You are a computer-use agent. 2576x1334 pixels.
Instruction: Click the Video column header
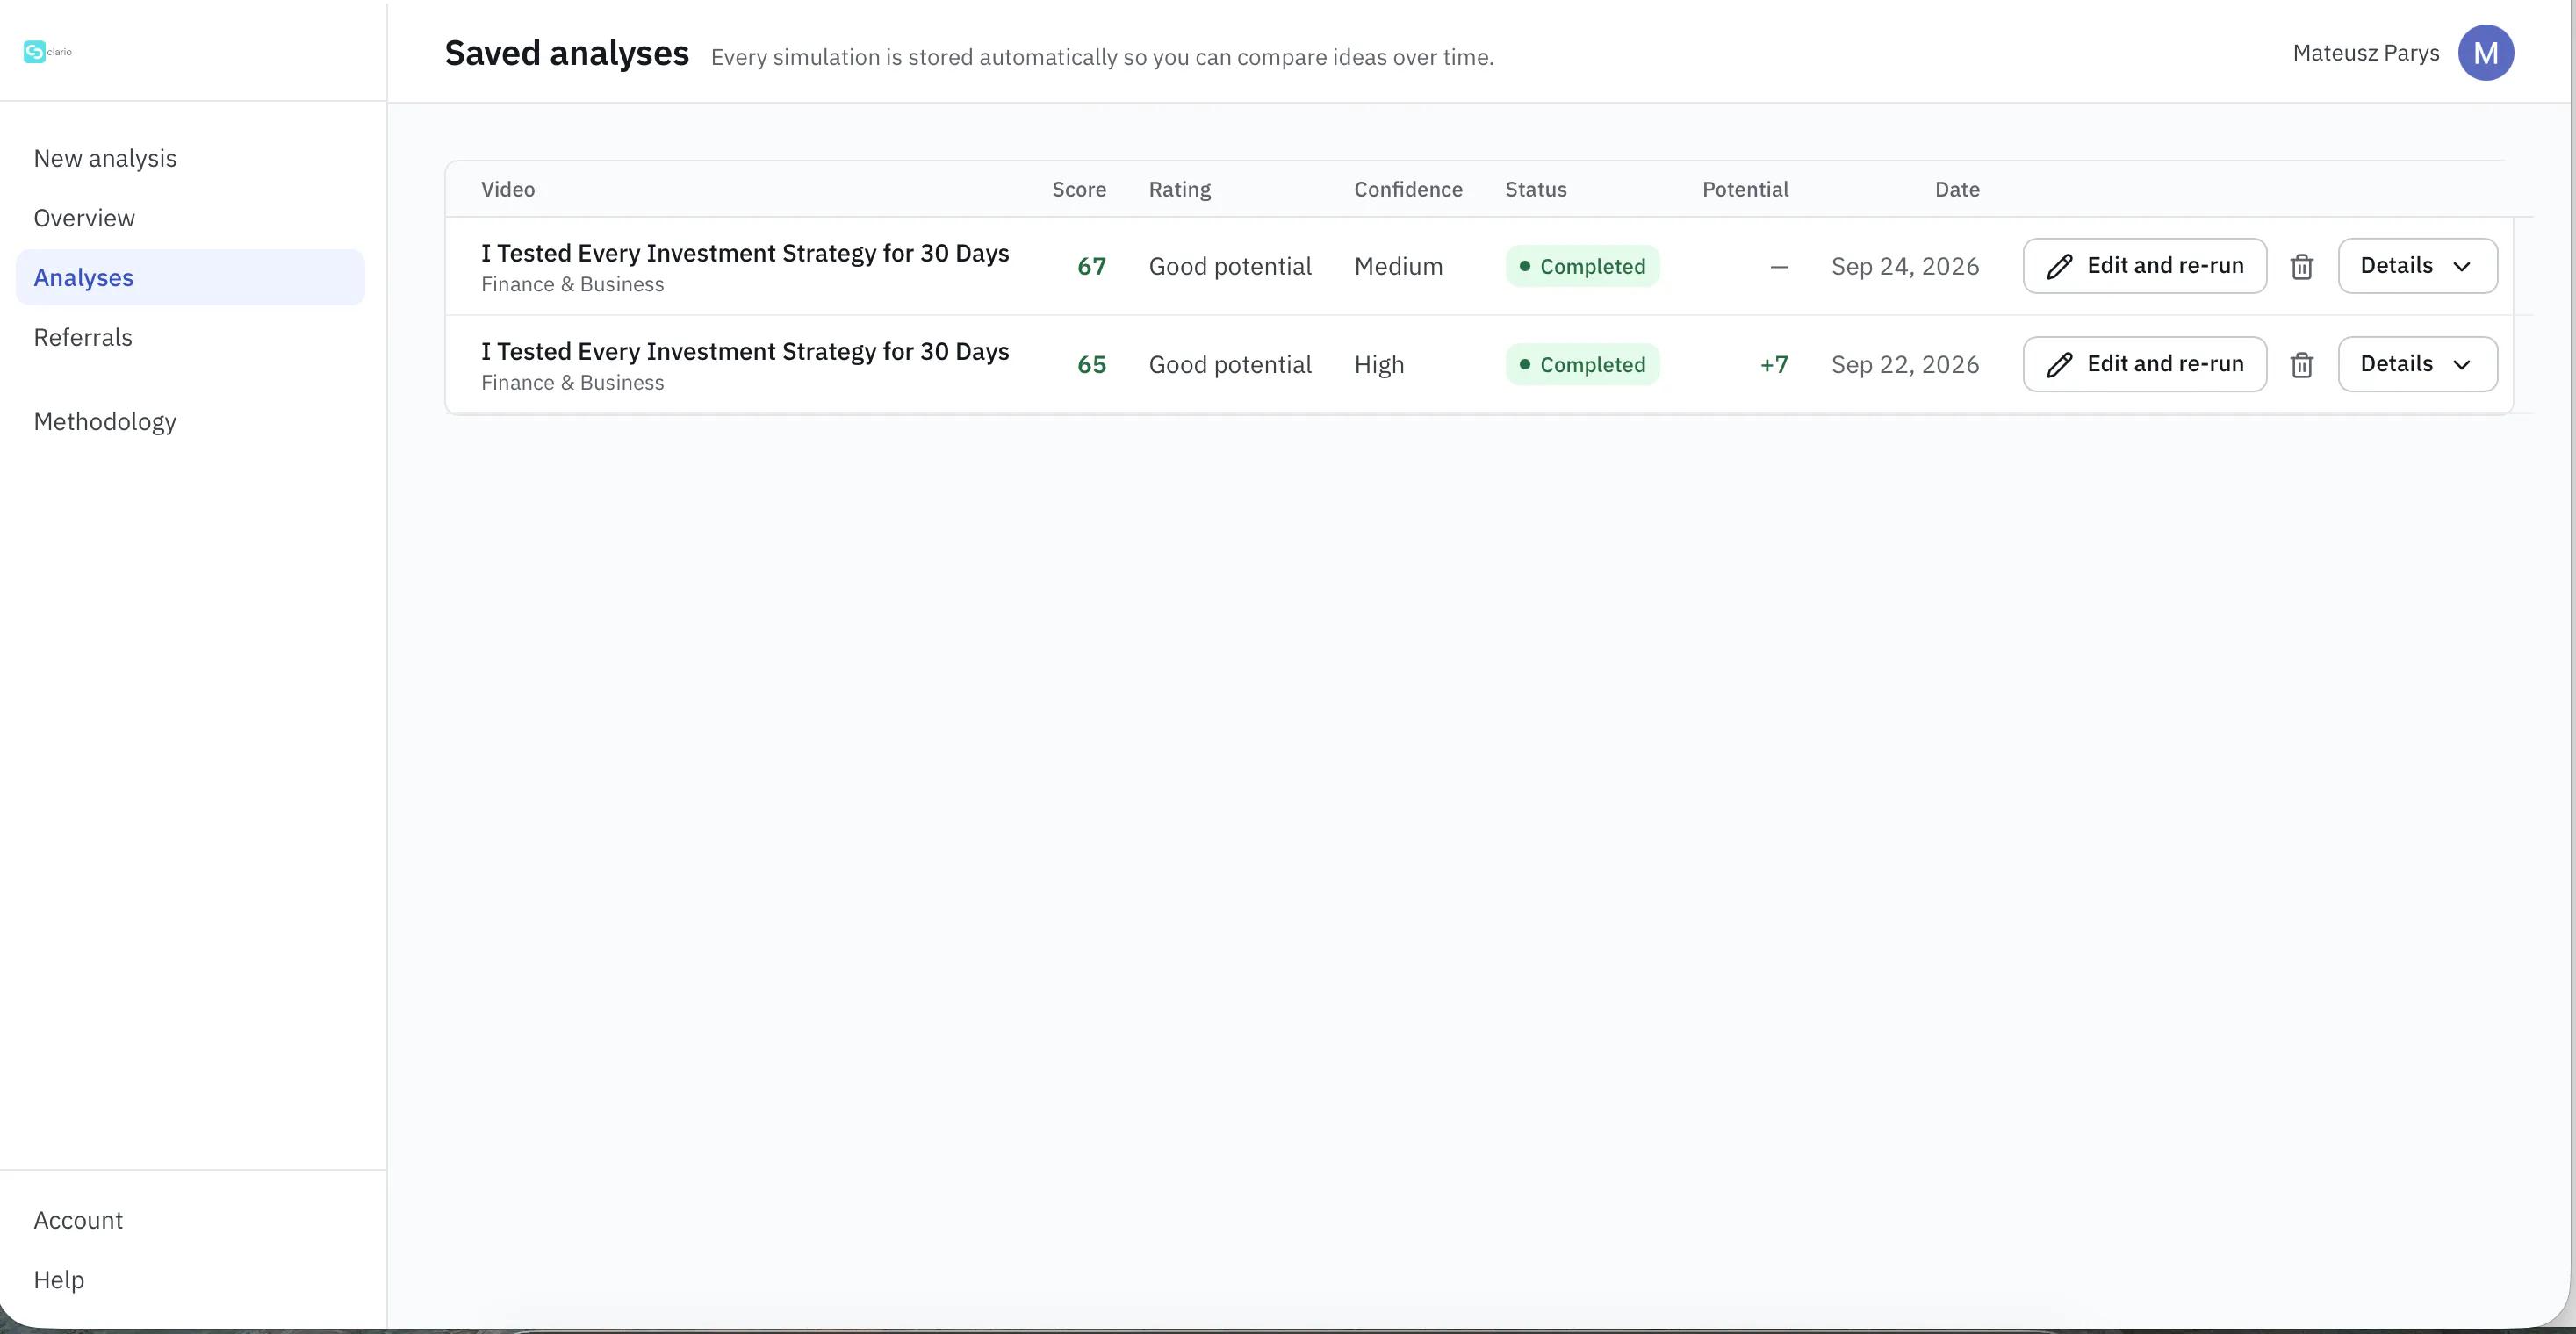click(507, 190)
